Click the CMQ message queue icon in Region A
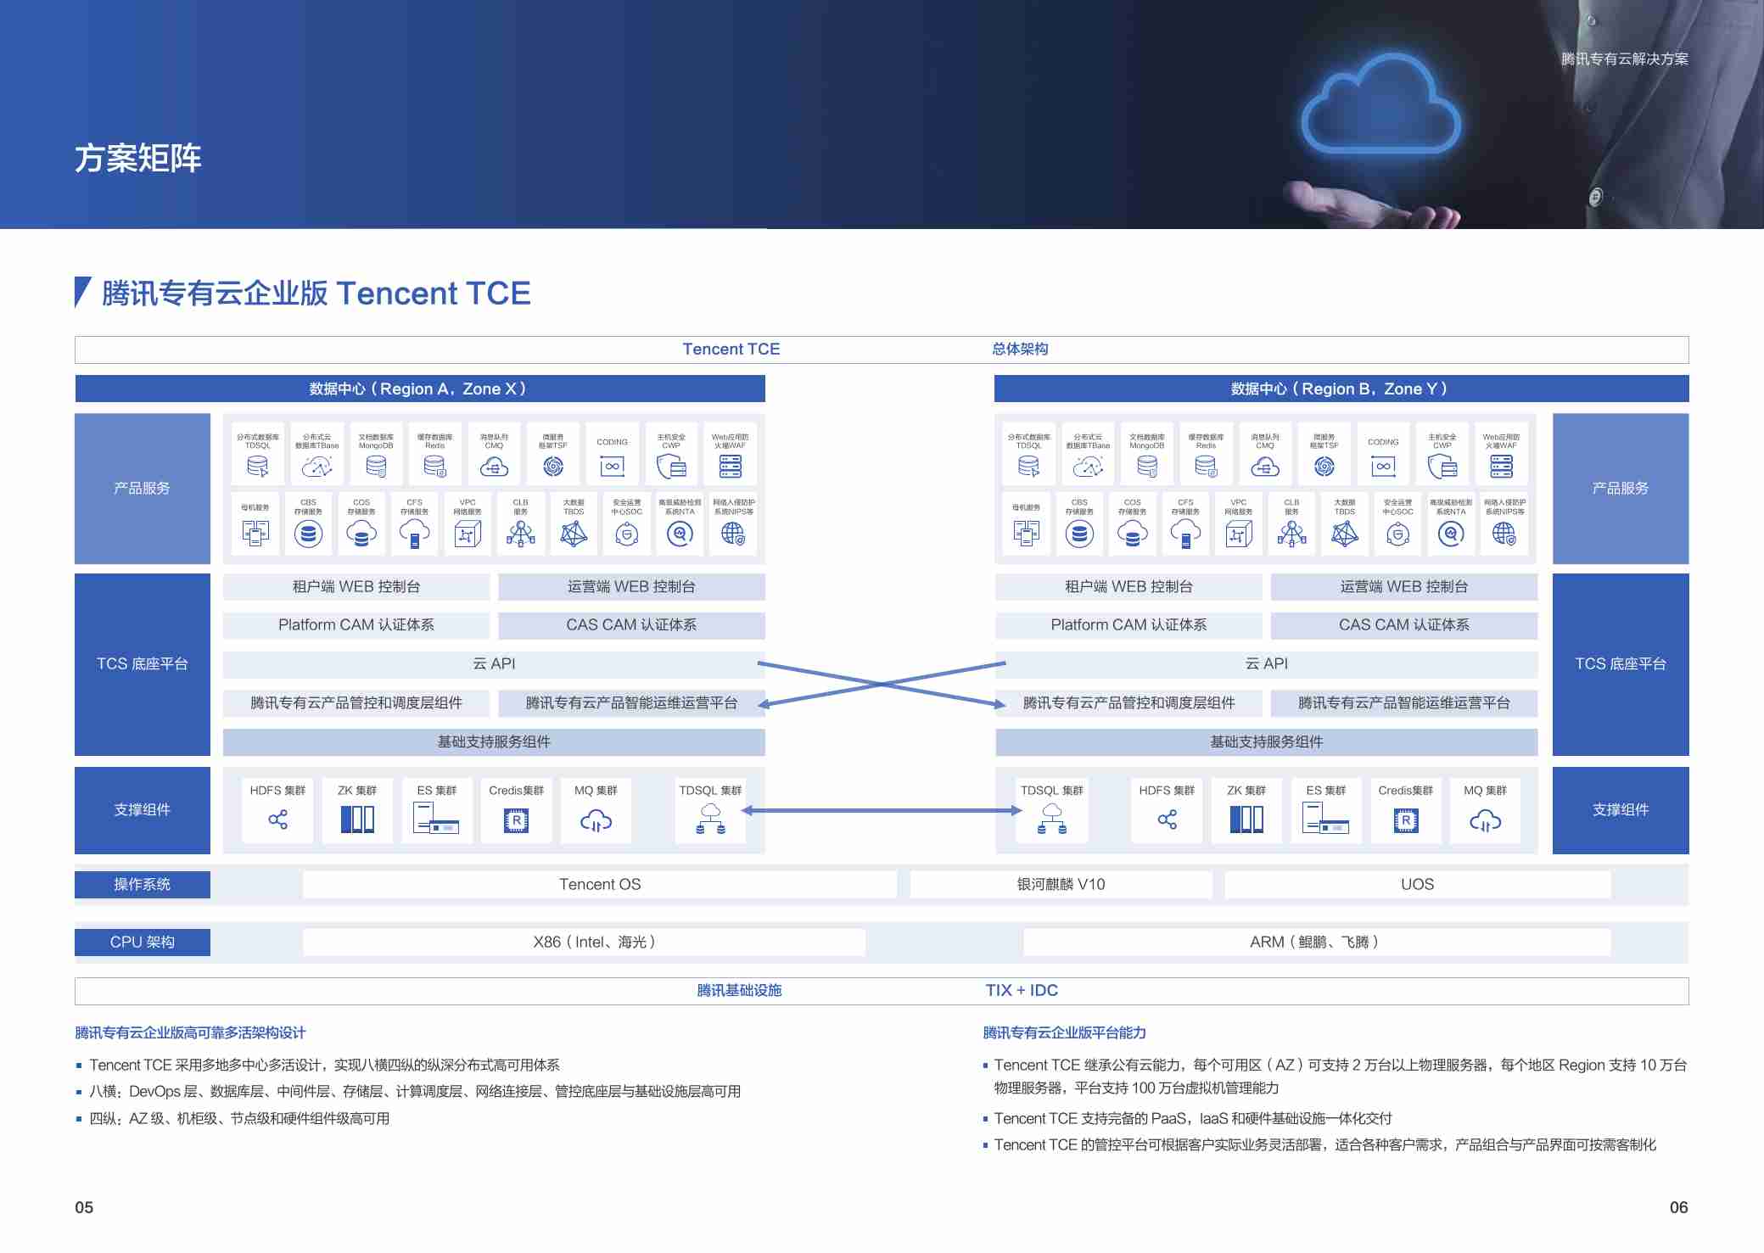 tap(494, 467)
